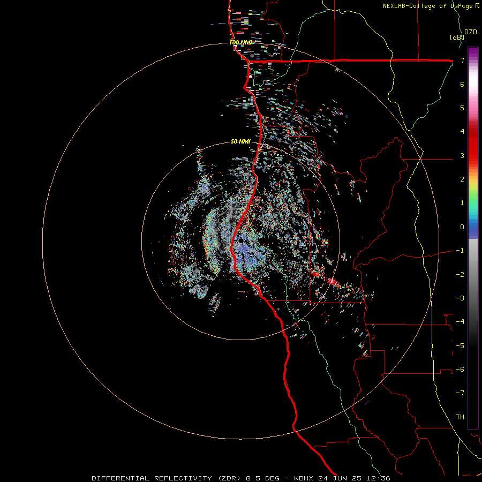Click the 0.5 DEG elevation text

tap(263, 478)
